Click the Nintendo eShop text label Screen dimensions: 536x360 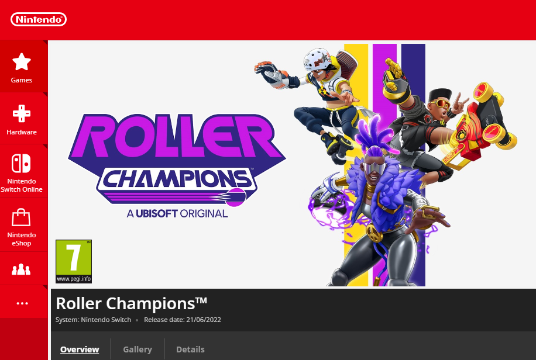(22, 239)
